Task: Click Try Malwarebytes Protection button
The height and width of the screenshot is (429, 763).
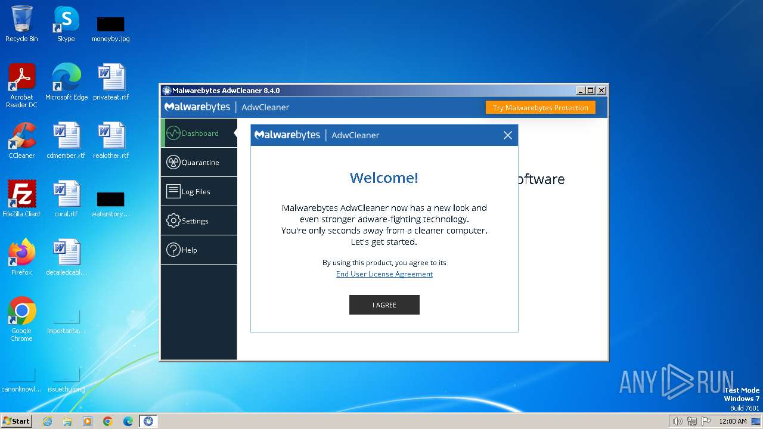Action: tap(540, 108)
